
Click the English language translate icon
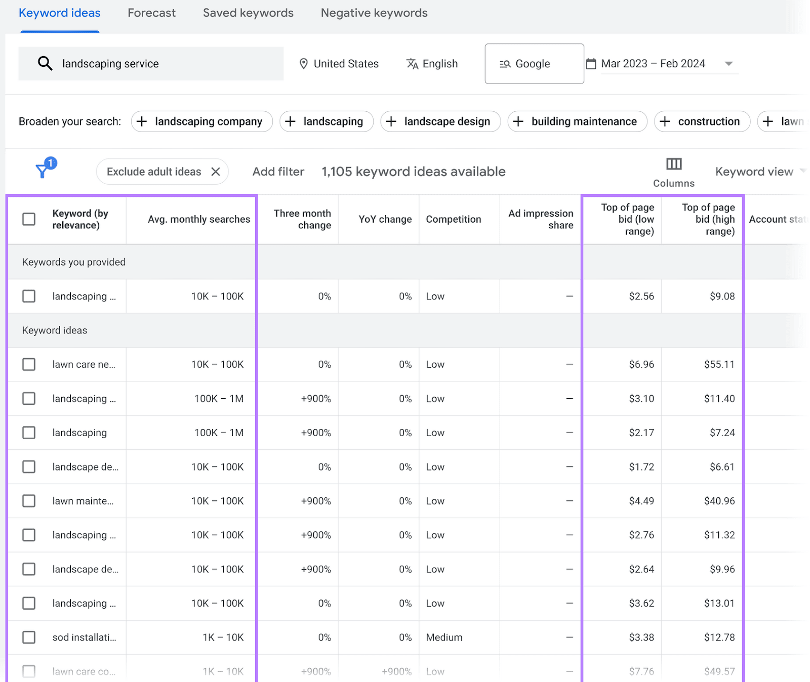click(412, 64)
